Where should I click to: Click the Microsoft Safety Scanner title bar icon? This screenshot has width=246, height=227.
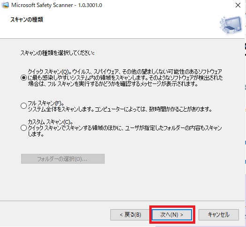click(5, 5)
